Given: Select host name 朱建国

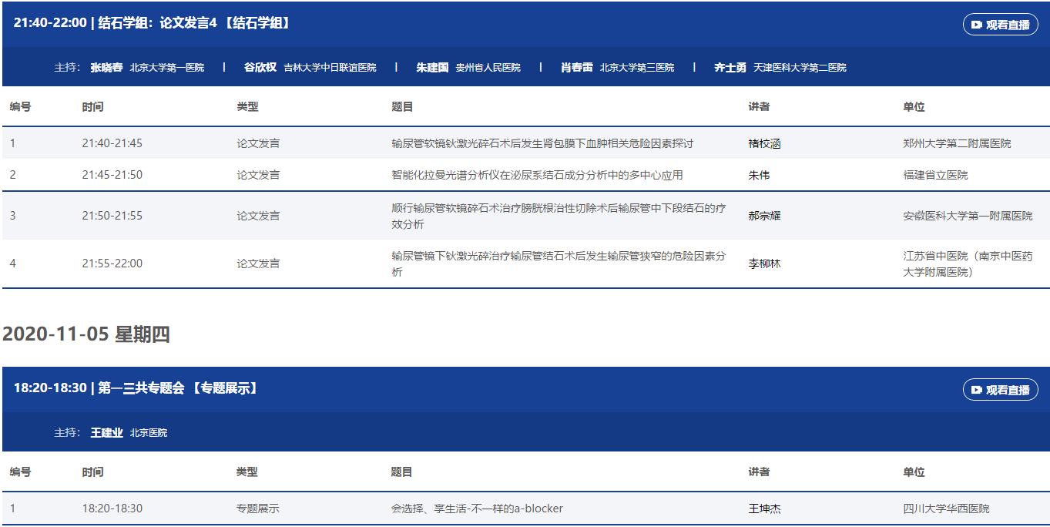Looking at the screenshot, I should pyautogui.click(x=432, y=68).
